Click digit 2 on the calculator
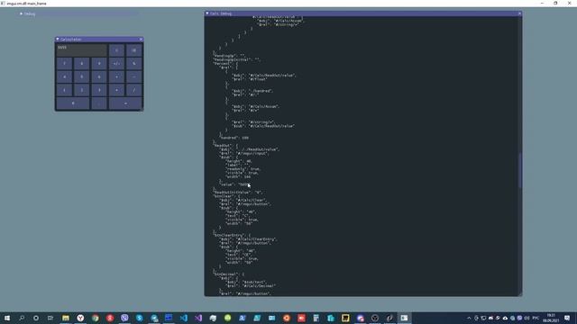577x324 pixels. click(x=82, y=90)
